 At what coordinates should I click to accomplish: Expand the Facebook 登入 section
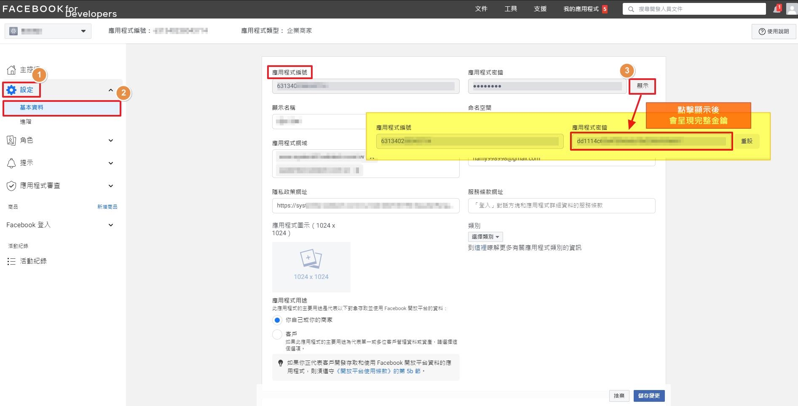pyautogui.click(x=111, y=225)
